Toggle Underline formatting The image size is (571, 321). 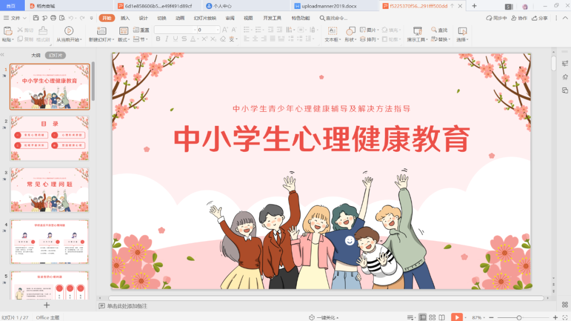[x=176, y=39]
